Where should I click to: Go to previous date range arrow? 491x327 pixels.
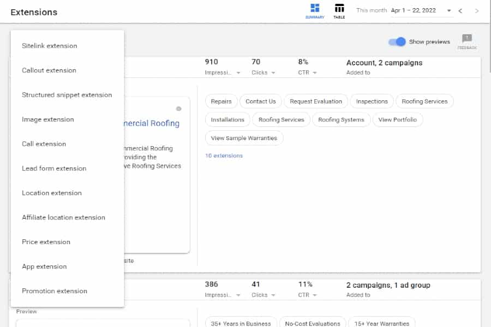click(460, 11)
